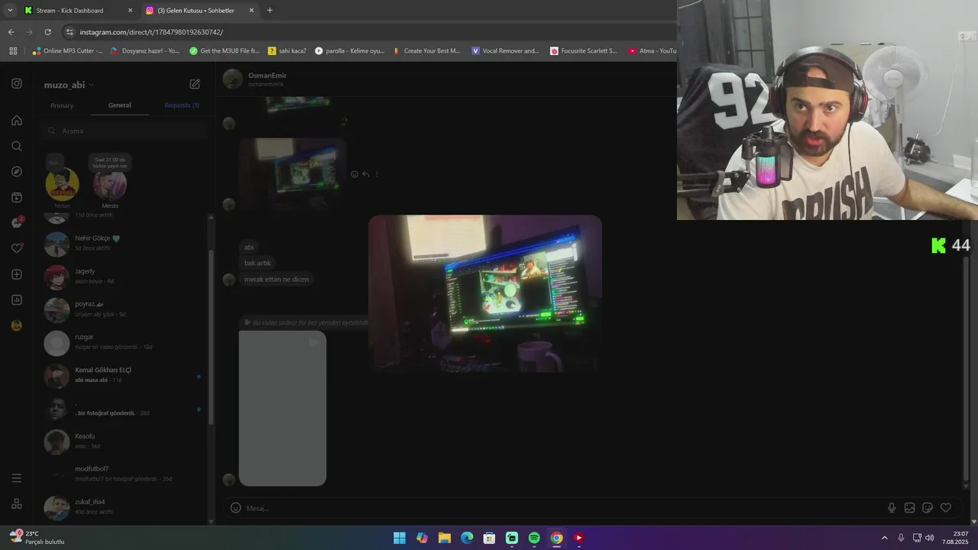Open the modfutbol7 conversation
The width and height of the screenshot is (978, 550).
pos(121,474)
